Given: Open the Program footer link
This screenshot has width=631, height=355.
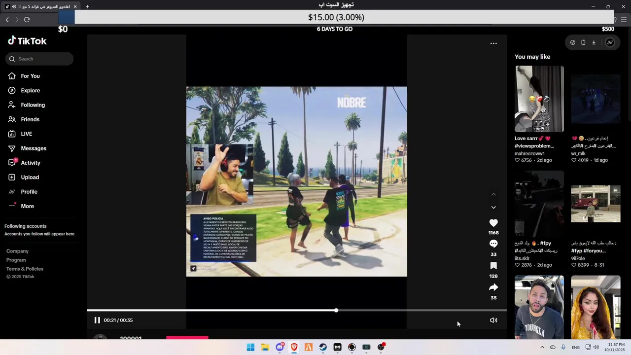Looking at the screenshot, I should [16, 260].
